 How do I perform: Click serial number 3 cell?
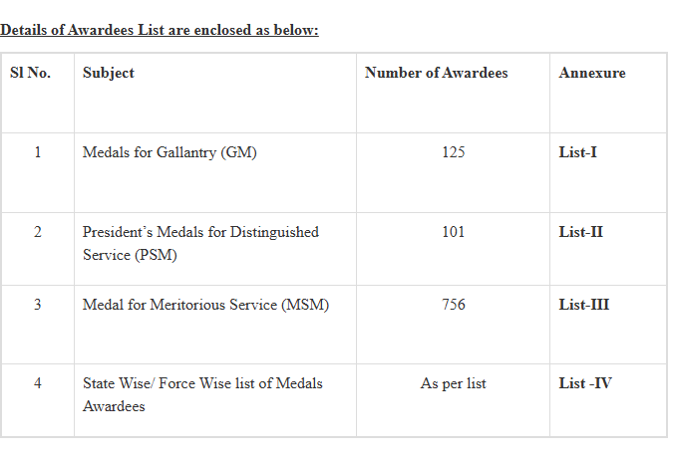pos(38,305)
